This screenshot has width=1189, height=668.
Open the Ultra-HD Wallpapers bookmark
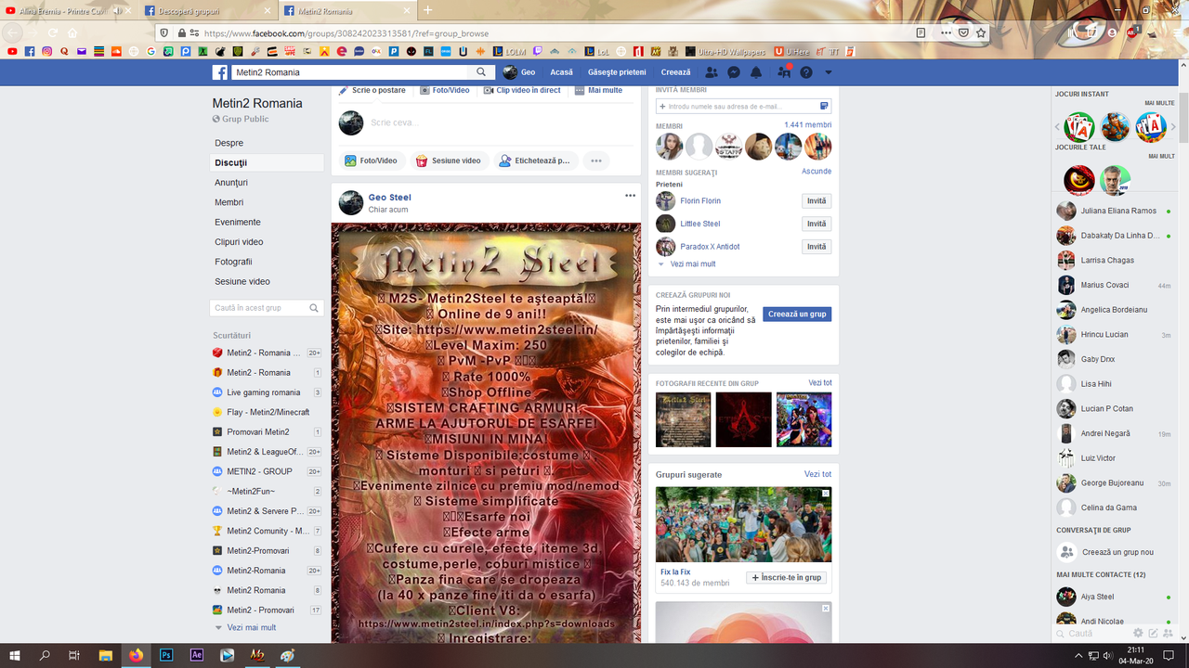point(725,52)
